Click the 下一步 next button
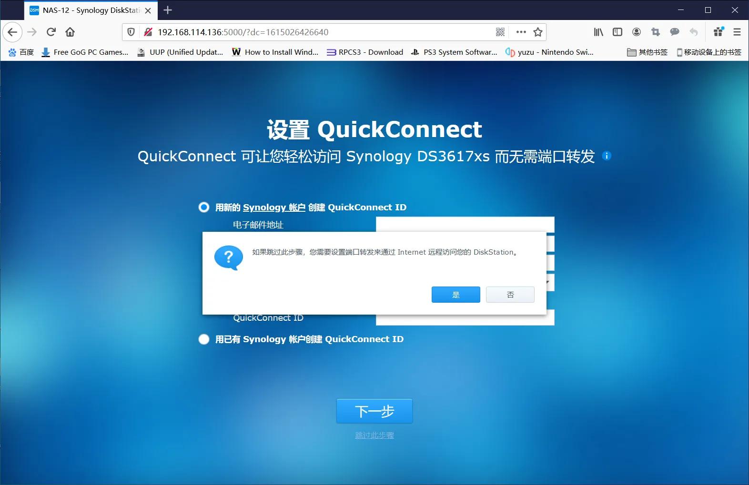Image resolution: width=749 pixels, height=485 pixels. pyautogui.click(x=374, y=411)
